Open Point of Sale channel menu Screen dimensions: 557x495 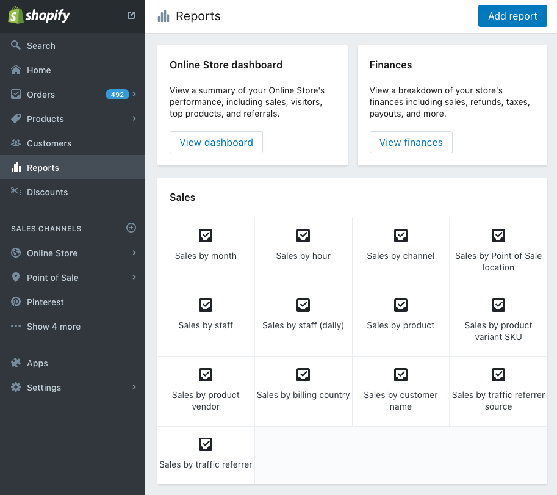coord(52,278)
